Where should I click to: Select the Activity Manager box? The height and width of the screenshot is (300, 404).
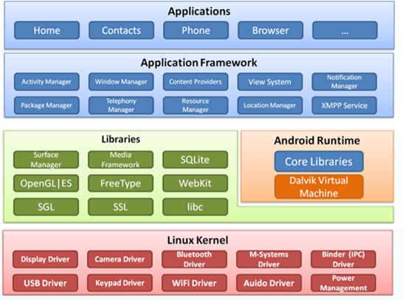tap(46, 82)
